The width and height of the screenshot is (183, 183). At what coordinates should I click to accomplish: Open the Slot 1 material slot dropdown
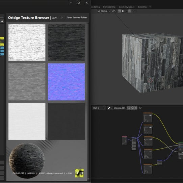[99, 108]
